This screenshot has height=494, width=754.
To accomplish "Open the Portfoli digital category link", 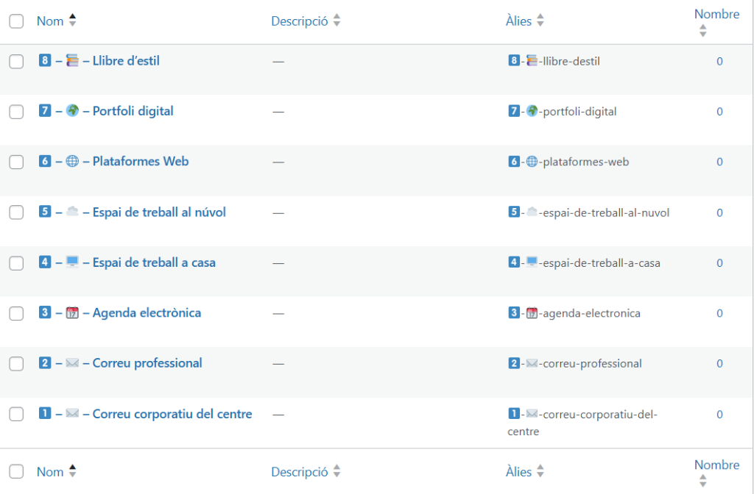I will coord(133,111).
